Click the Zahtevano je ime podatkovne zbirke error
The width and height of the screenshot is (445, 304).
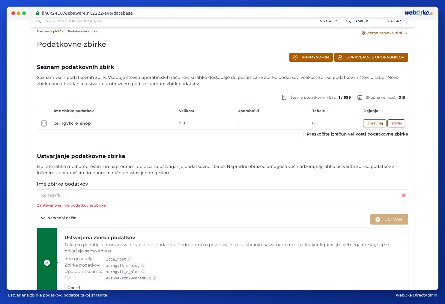(71, 205)
